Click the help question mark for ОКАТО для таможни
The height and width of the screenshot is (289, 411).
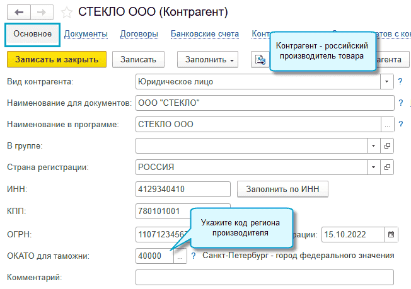coord(194,256)
